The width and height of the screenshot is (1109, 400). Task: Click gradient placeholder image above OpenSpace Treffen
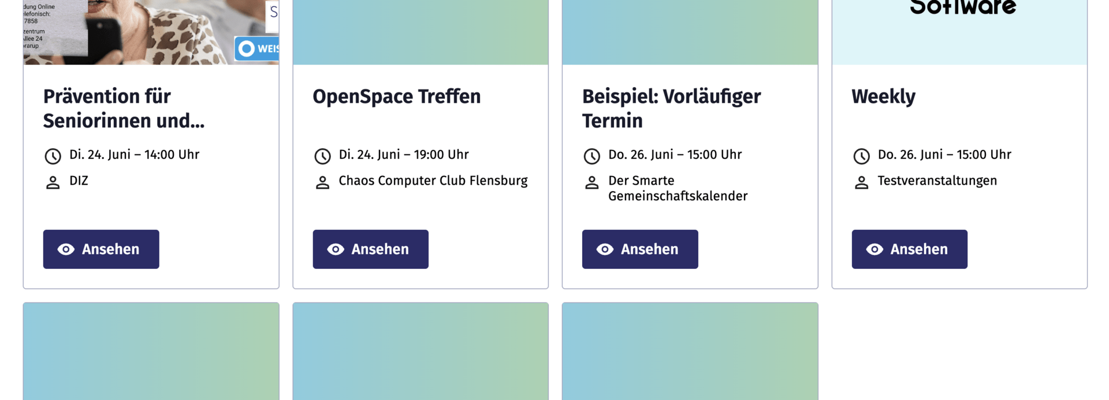click(420, 32)
